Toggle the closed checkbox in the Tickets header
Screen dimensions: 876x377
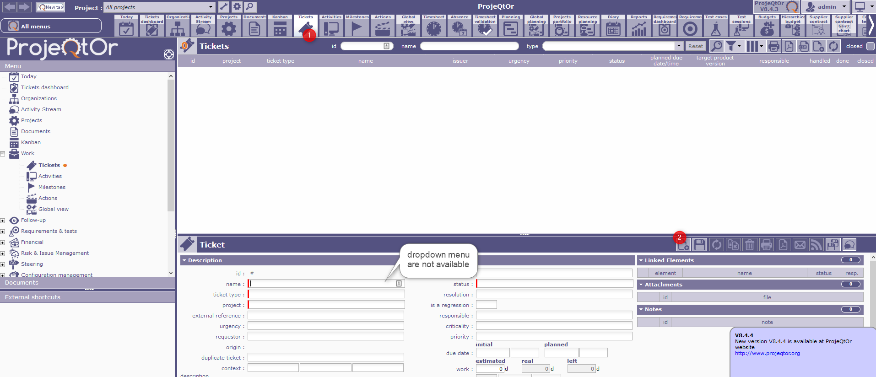click(x=871, y=46)
